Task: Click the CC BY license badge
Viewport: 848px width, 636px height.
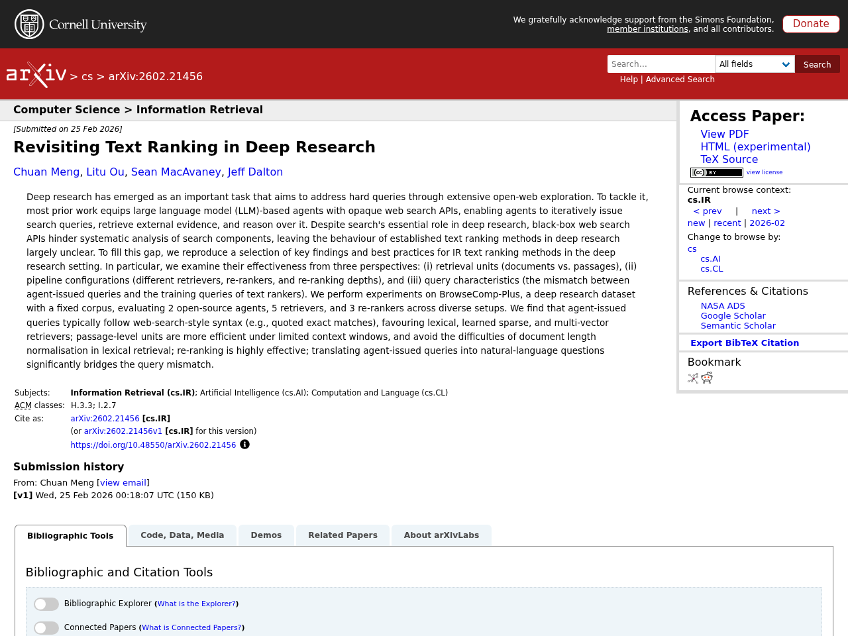Action: pyautogui.click(x=715, y=172)
